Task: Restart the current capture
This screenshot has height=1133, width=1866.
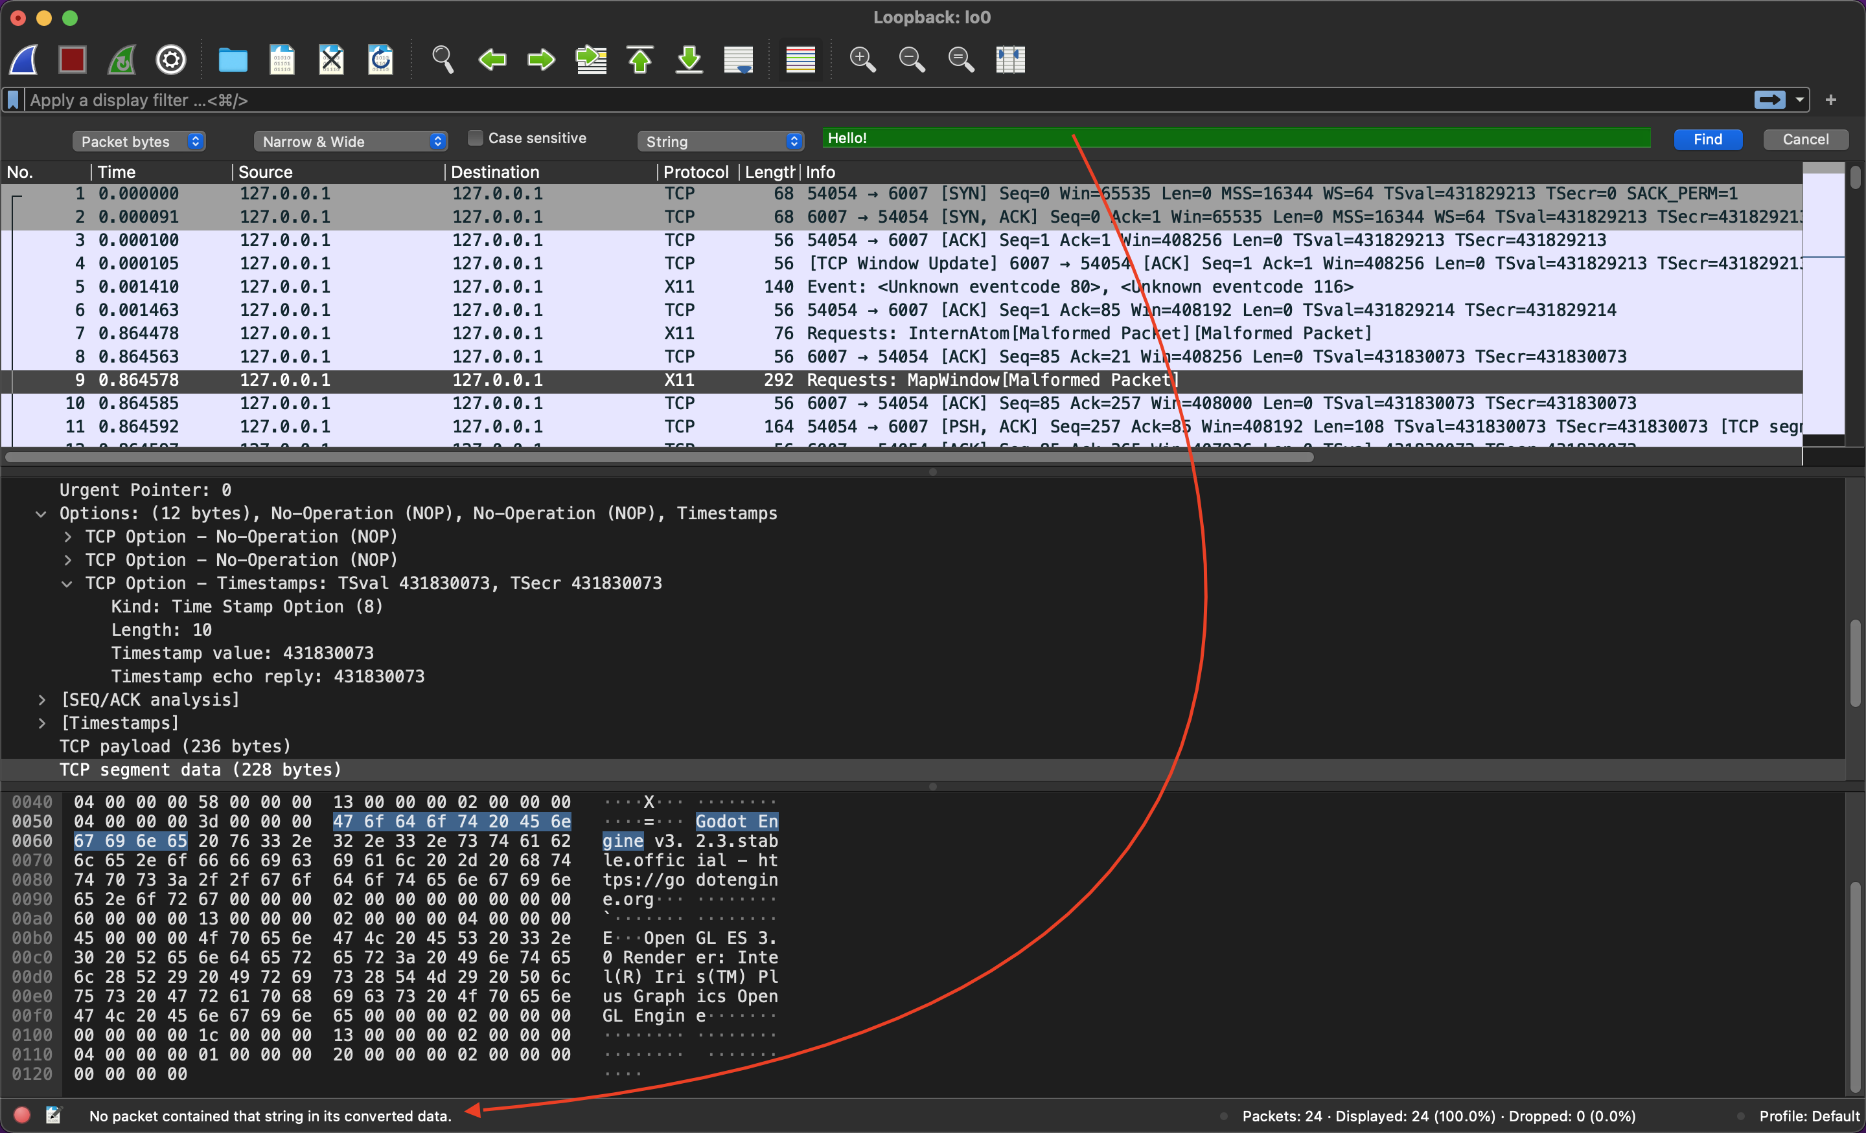Action: pyautogui.click(x=121, y=59)
